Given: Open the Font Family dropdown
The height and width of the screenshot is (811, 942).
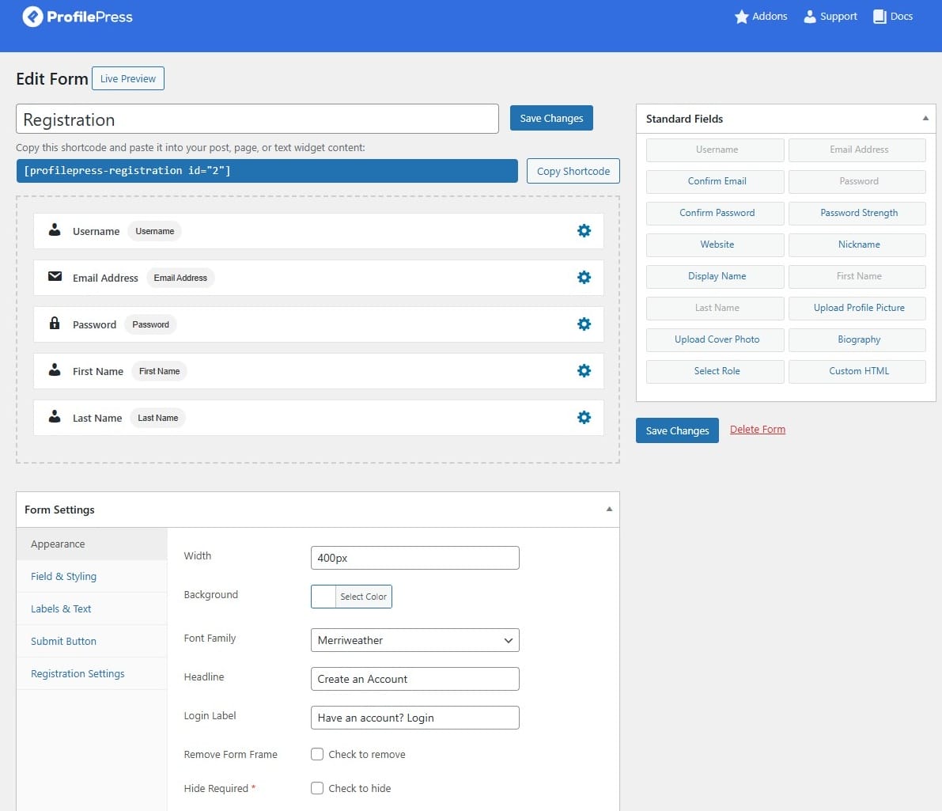Looking at the screenshot, I should point(414,640).
